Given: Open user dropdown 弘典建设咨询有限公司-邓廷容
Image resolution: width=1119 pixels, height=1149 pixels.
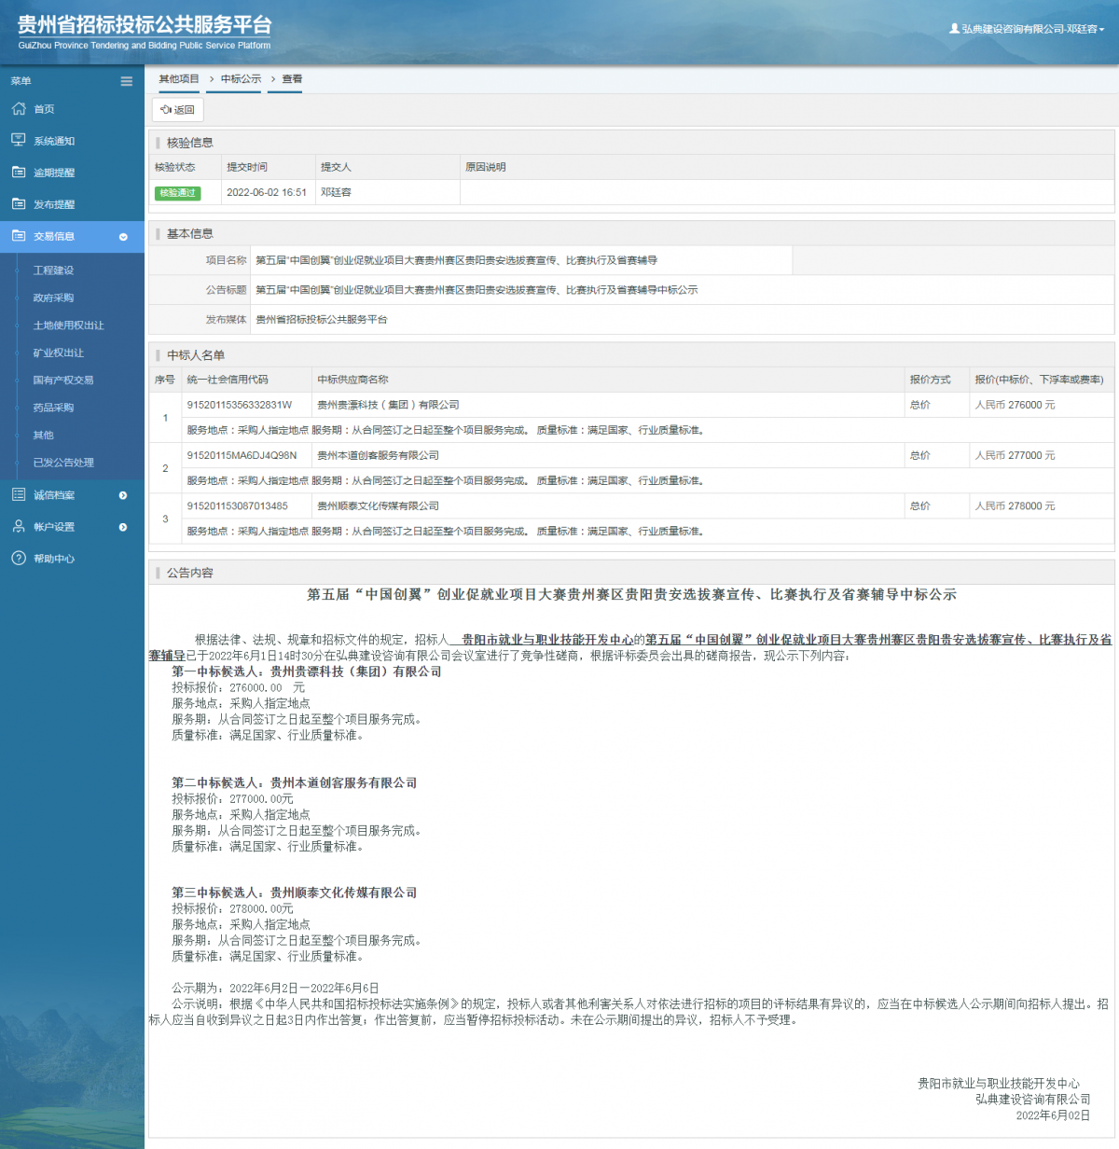Looking at the screenshot, I should pos(1027,29).
